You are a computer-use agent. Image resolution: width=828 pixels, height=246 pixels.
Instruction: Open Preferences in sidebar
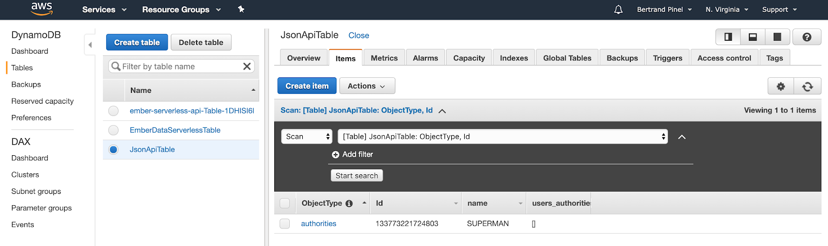tap(31, 118)
